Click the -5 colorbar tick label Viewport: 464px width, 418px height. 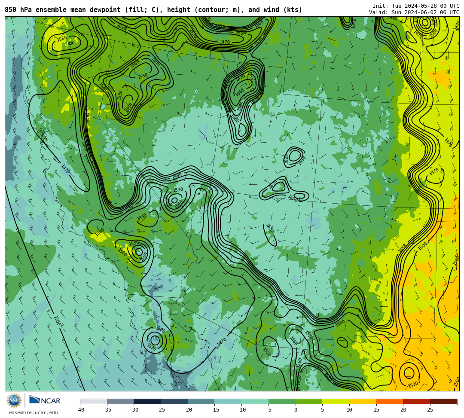point(268,410)
